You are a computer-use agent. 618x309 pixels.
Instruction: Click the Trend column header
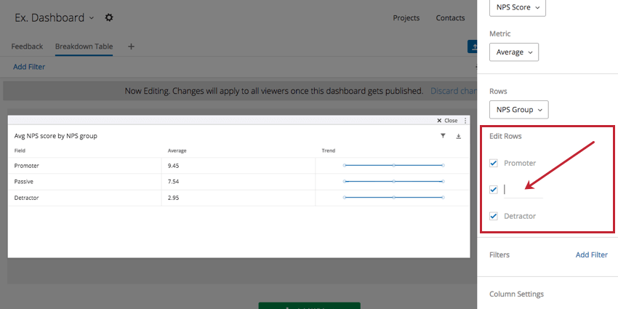coord(329,151)
